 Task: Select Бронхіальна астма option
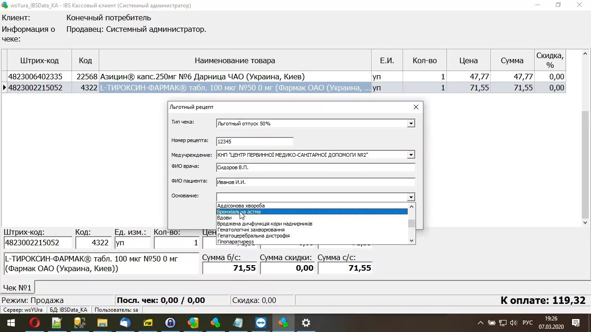(x=312, y=212)
